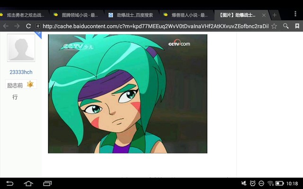This screenshot has height=189, width=303.
Task: Close the 【图片】劲爆战士 tab
Action: (x=264, y=15)
